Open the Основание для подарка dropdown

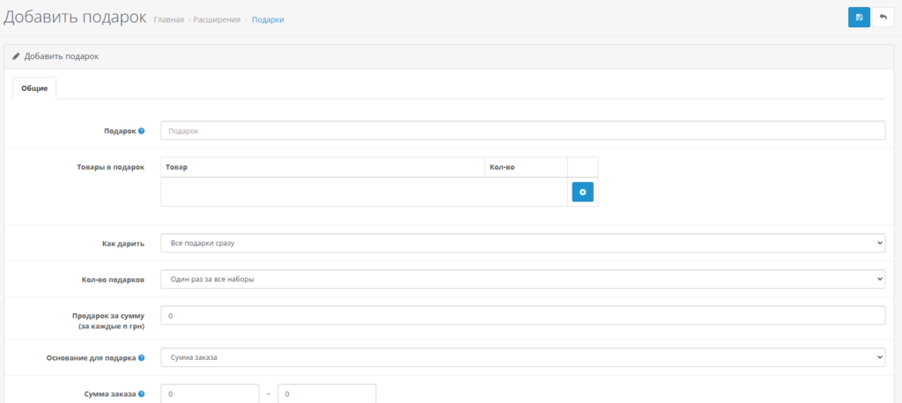coord(522,358)
